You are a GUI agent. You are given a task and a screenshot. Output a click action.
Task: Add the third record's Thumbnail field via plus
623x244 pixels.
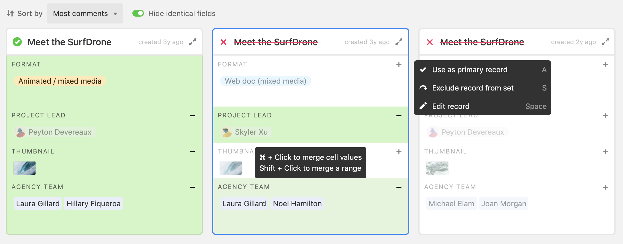605,152
